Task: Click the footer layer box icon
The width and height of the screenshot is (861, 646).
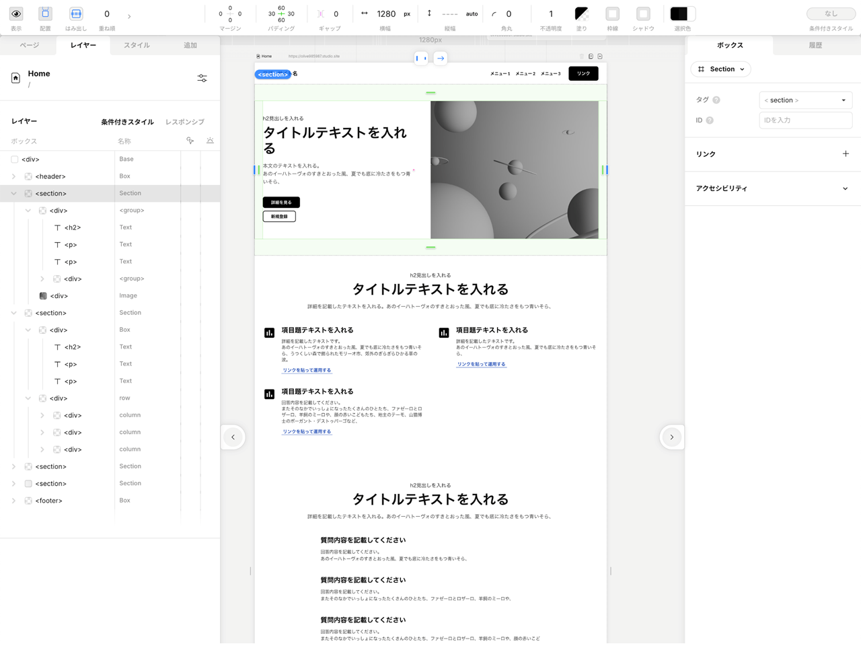Action: click(28, 501)
